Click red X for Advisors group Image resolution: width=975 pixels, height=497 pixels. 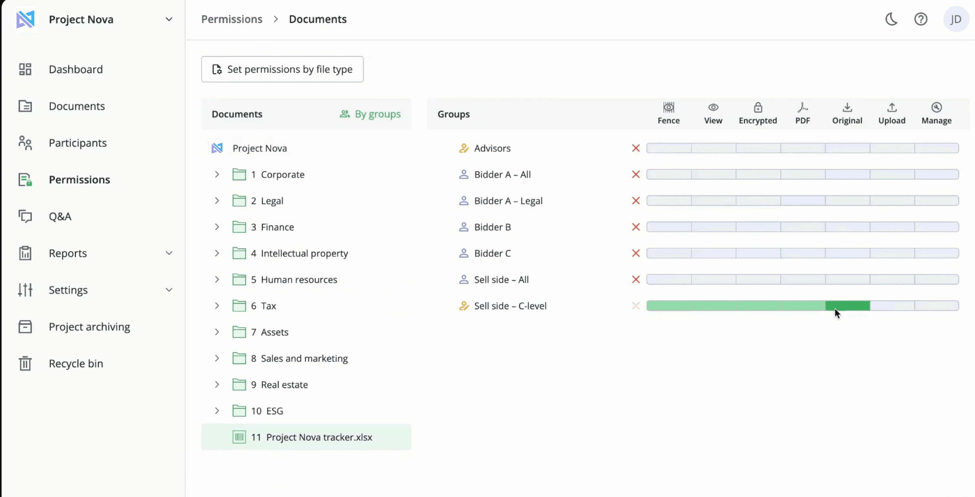636,148
